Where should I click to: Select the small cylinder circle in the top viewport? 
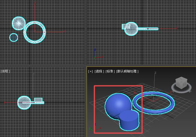pos(14,37)
